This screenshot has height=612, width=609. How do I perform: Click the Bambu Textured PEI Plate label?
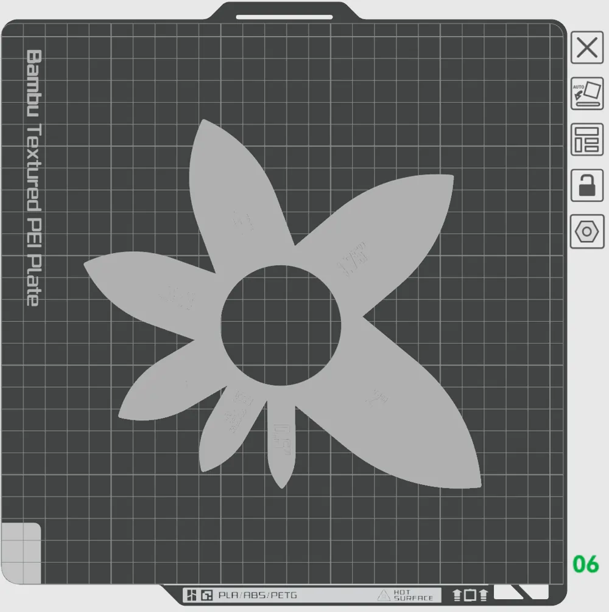[34, 178]
